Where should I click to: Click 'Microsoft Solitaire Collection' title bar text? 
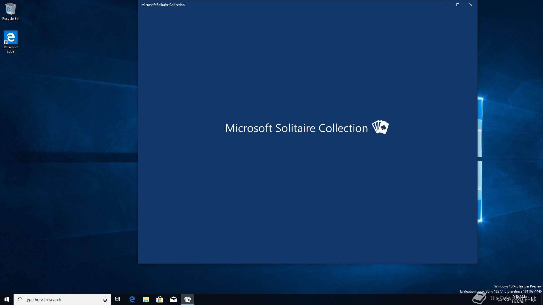163,5
